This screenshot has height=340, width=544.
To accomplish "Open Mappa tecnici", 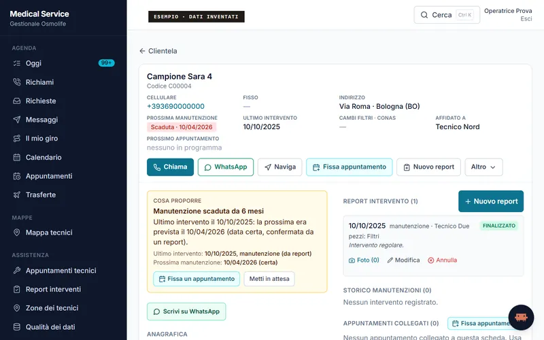I will [63, 233].
